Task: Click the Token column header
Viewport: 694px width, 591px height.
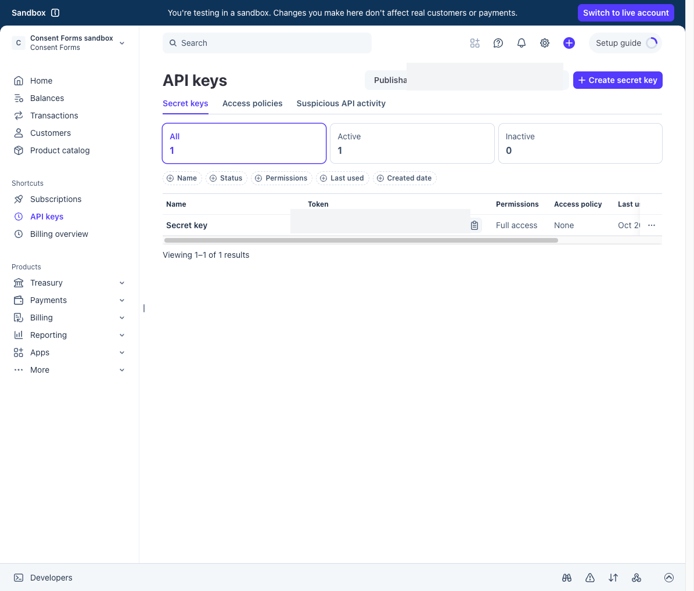Action: 318,204
